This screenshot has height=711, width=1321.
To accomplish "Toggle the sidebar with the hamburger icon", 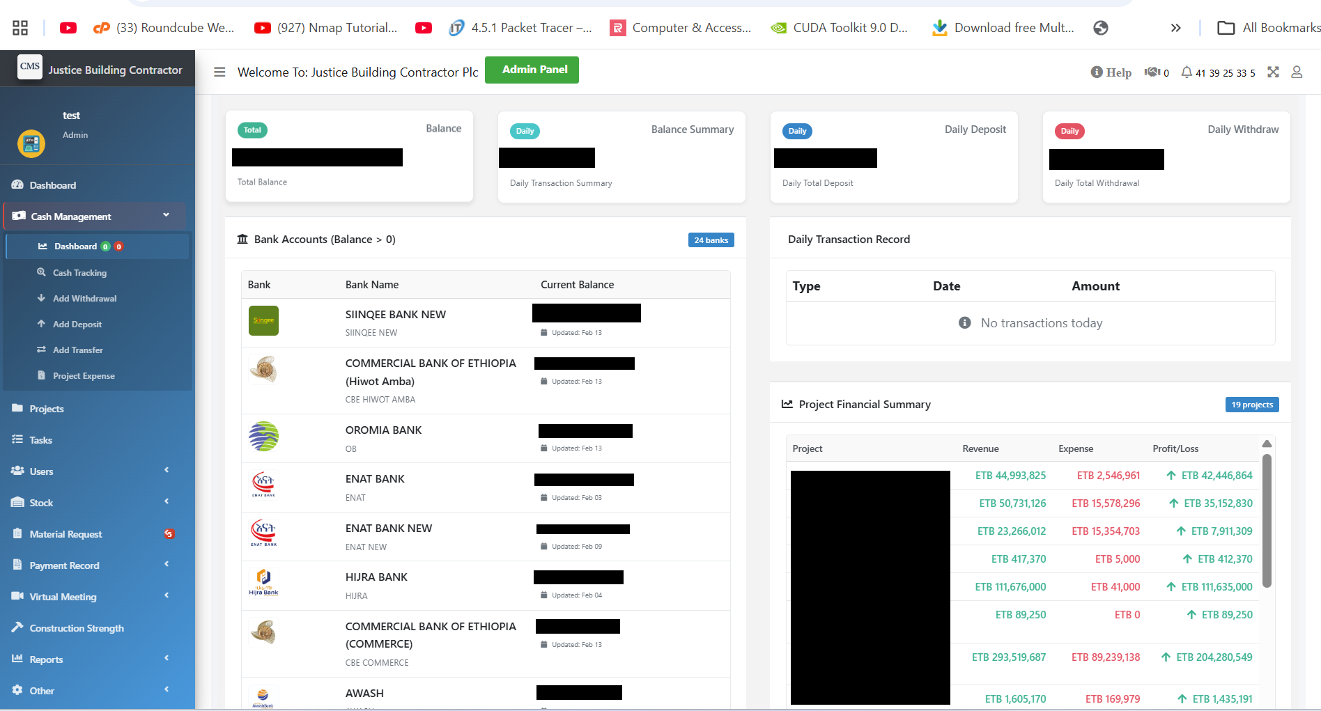I will [x=219, y=72].
